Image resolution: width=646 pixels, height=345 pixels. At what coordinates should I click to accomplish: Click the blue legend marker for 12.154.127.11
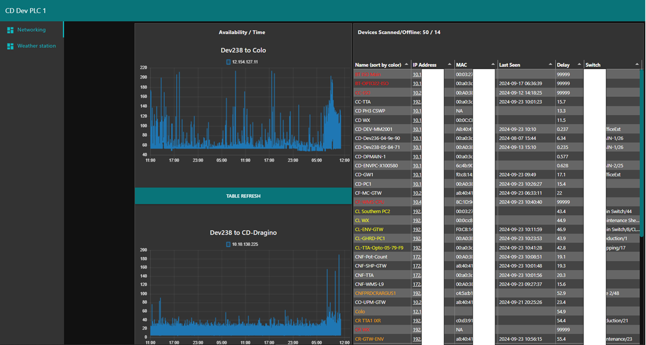pyautogui.click(x=228, y=62)
